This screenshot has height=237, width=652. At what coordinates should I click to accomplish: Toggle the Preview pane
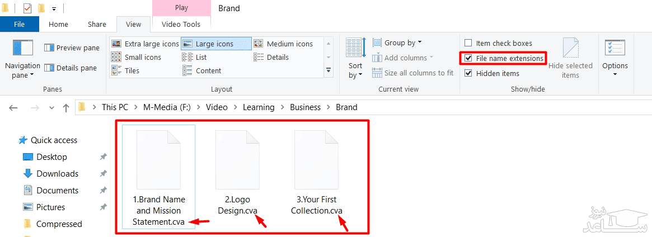click(71, 48)
